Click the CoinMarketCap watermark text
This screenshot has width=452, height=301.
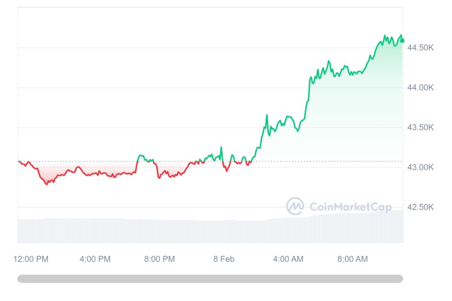pyautogui.click(x=351, y=207)
